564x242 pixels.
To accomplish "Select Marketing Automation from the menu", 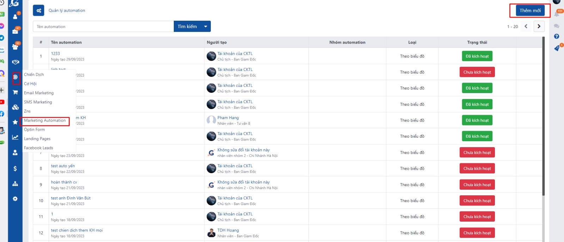I will 45,120.
